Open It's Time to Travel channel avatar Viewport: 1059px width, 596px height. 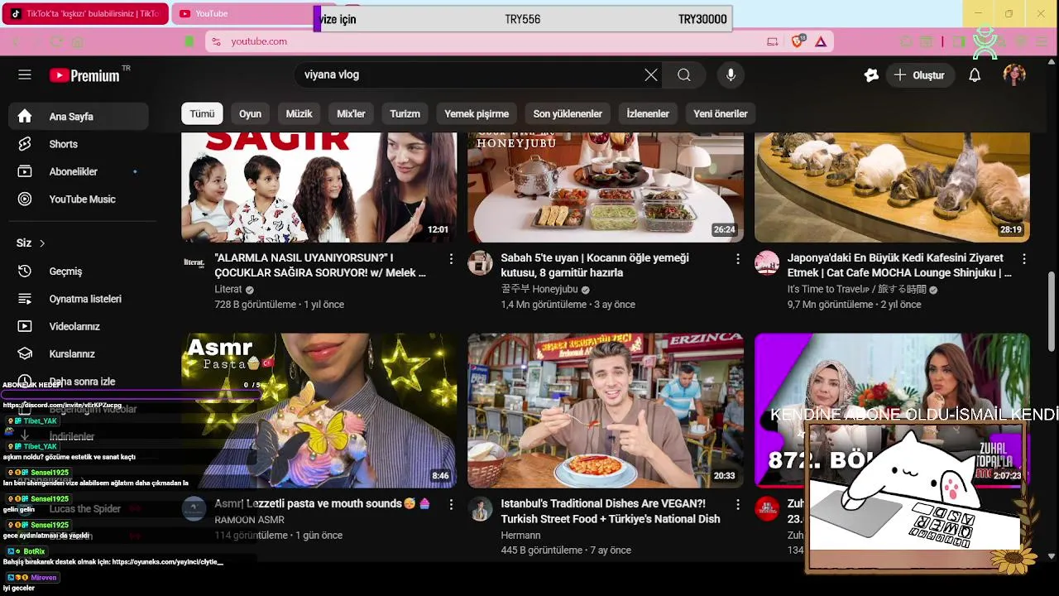coord(767,263)
